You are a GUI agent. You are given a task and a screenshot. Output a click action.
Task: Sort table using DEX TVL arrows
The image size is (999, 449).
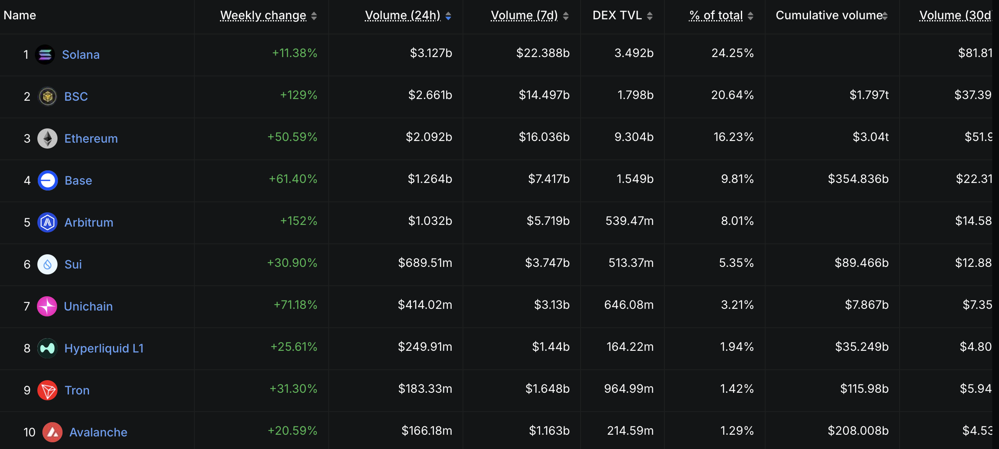coord(650,16)
